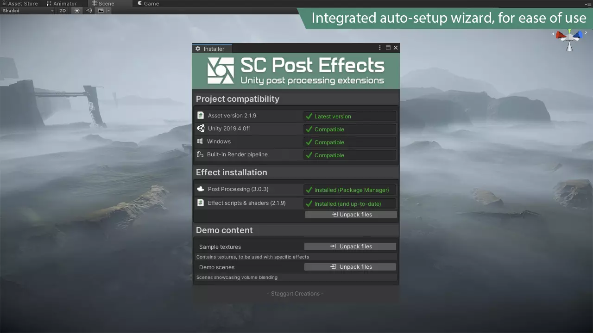Click the Post Processing cloud icon
Image resolution: width=593 pixels, height=333 pixels.
point(201,189)
